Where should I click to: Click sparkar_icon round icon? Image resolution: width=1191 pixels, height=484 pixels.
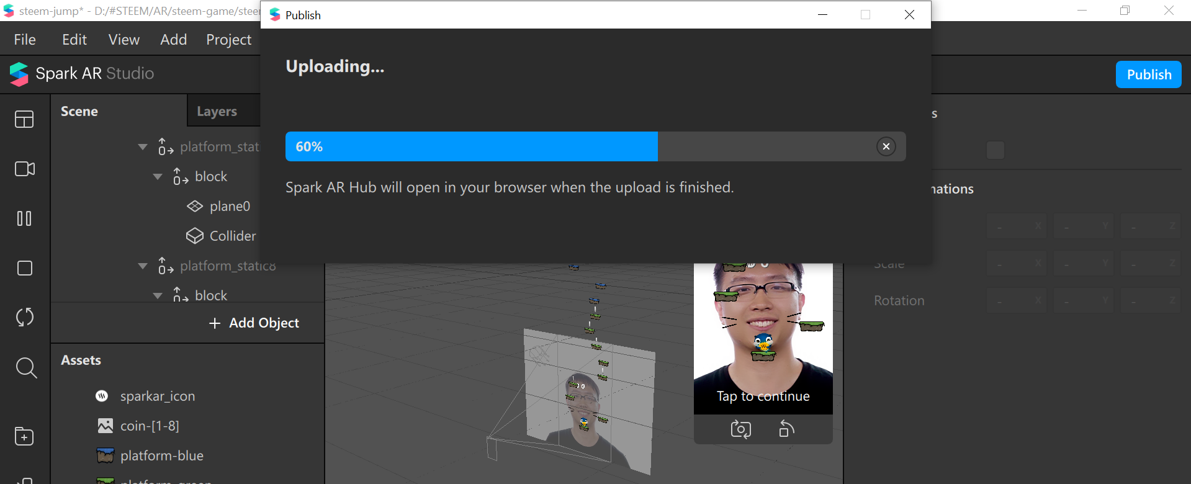(102, 396)
